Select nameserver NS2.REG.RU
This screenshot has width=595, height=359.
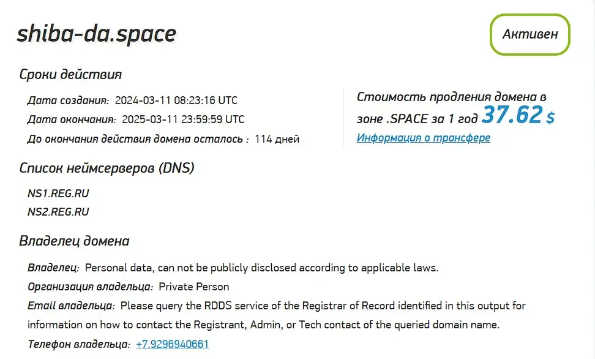[x=59, y=211]
